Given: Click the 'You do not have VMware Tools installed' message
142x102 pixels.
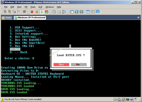Looking at the screenshot, I should [23, 99].
